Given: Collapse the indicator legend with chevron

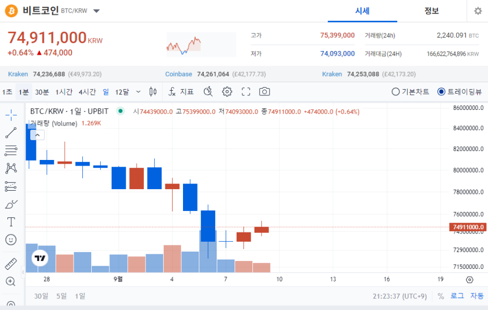Looking at the screenshot, I should [38, 135].
